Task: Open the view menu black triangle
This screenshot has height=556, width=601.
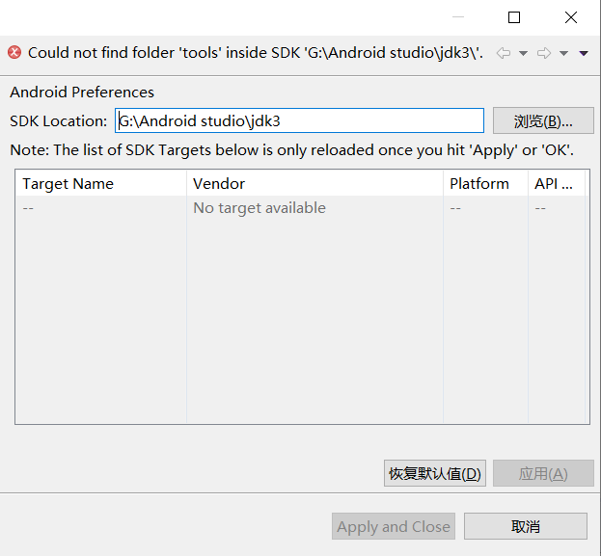Action: coord(584,53)
